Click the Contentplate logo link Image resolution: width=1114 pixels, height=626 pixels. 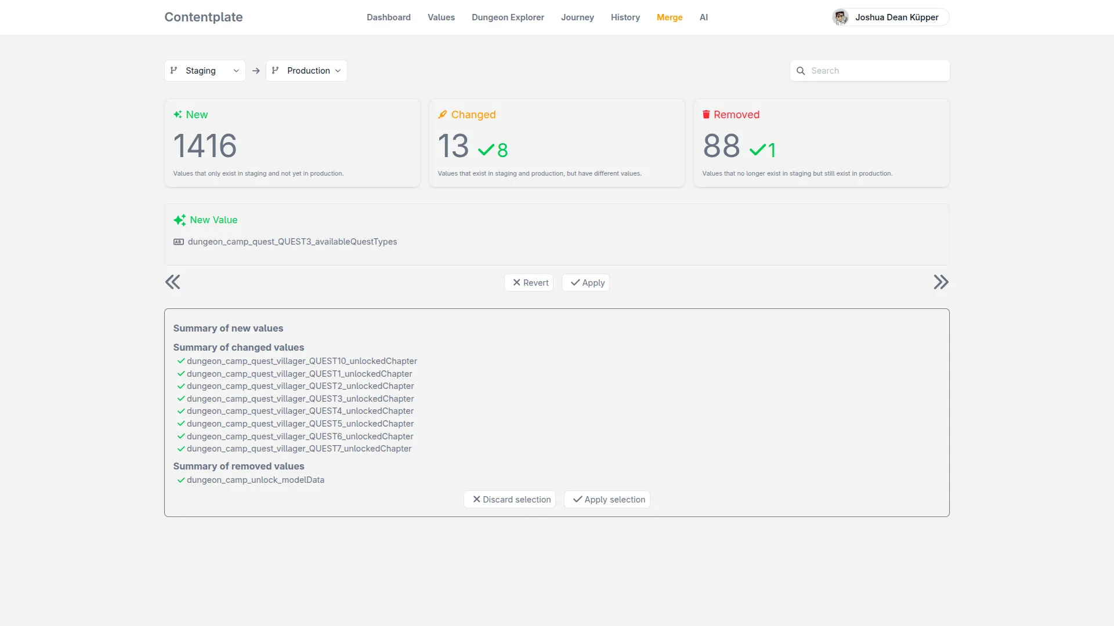(204, 17)
